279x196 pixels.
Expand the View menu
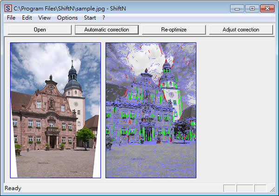(45, 18)
